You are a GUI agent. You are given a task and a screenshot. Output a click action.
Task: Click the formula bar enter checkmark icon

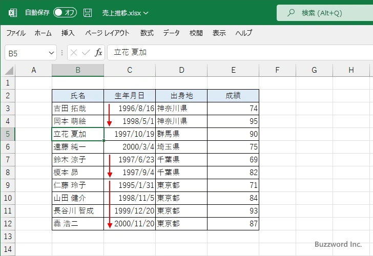pyautogui.click(x=86, y=53)
